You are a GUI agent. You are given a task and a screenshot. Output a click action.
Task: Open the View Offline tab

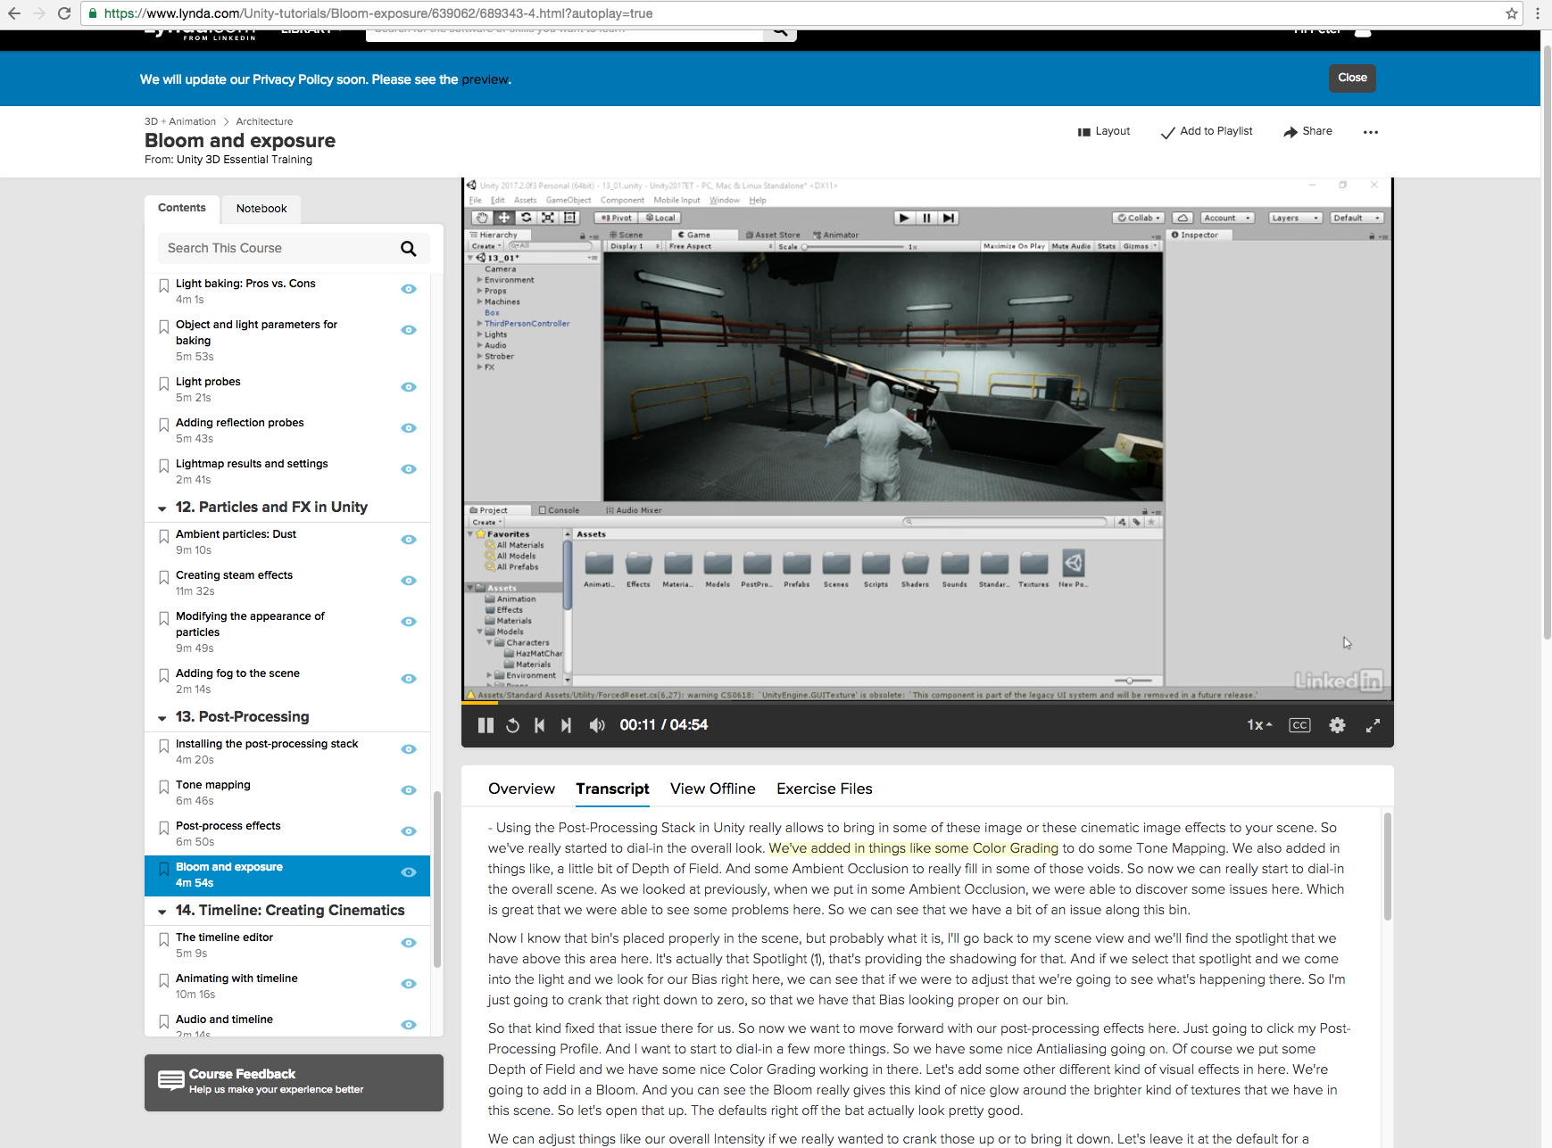[x=713, y=789]
